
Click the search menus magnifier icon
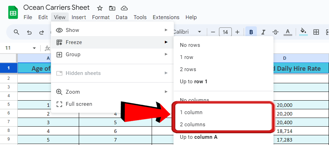[x=16, y=32]
